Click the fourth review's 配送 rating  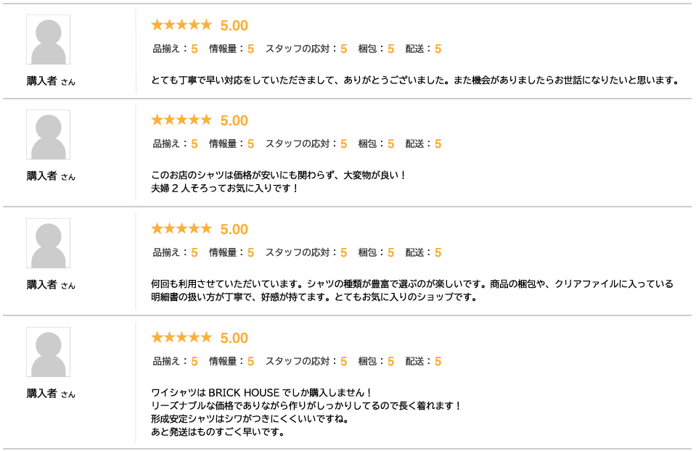tap(423, 362)
